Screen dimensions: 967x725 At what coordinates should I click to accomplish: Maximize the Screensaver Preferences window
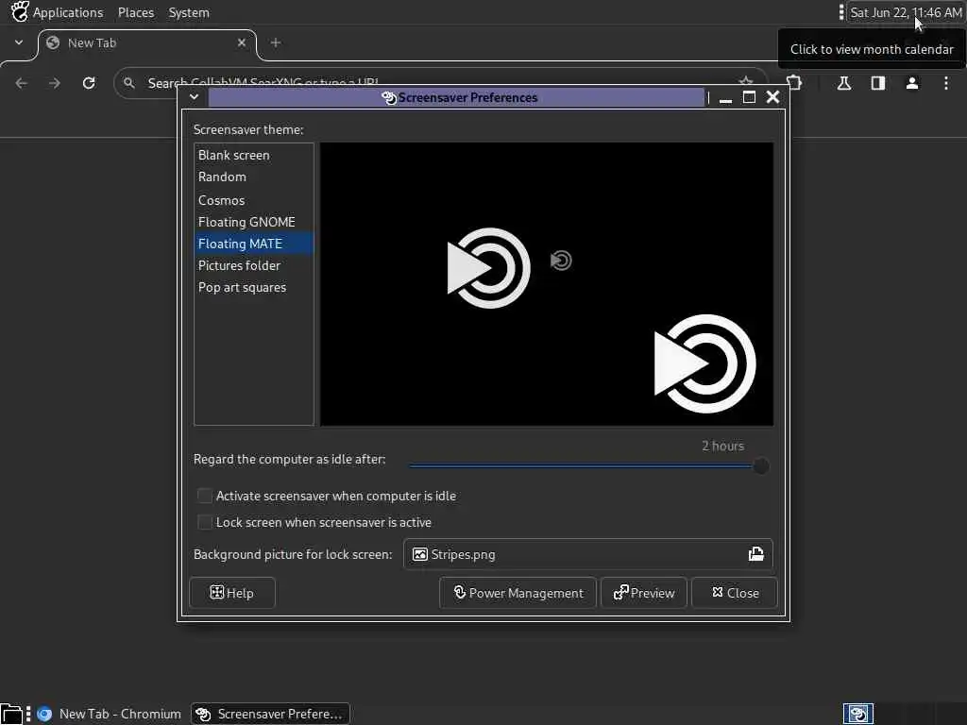pyautogui.click(x=749, y=97)
